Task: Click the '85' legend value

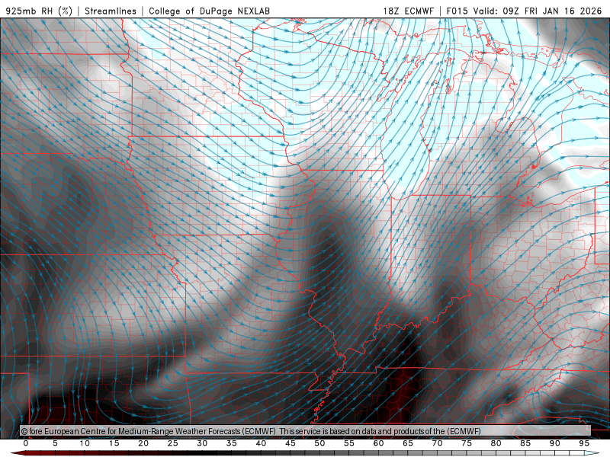Action: coord(525,443)
